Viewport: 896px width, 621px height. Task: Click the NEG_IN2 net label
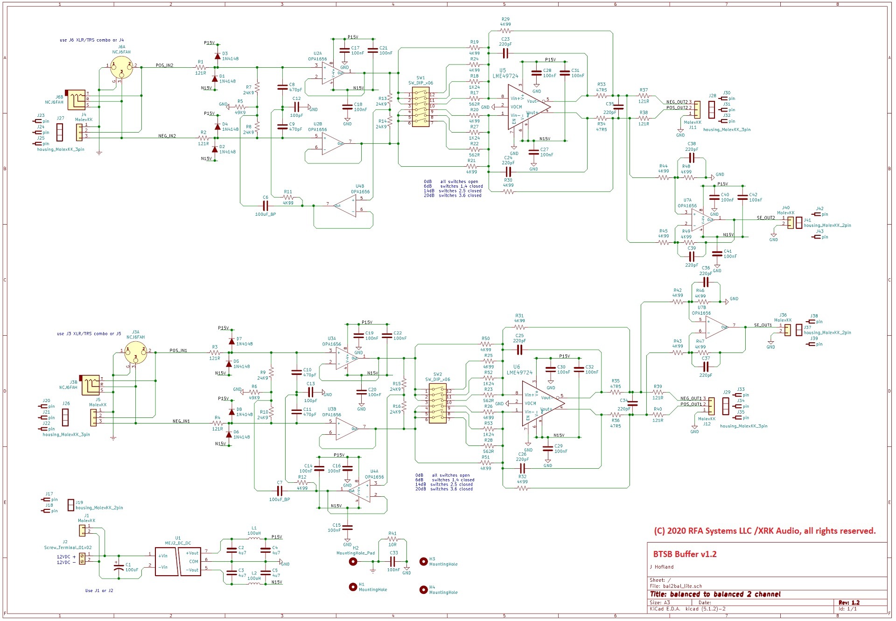click(x=167, y=136)
